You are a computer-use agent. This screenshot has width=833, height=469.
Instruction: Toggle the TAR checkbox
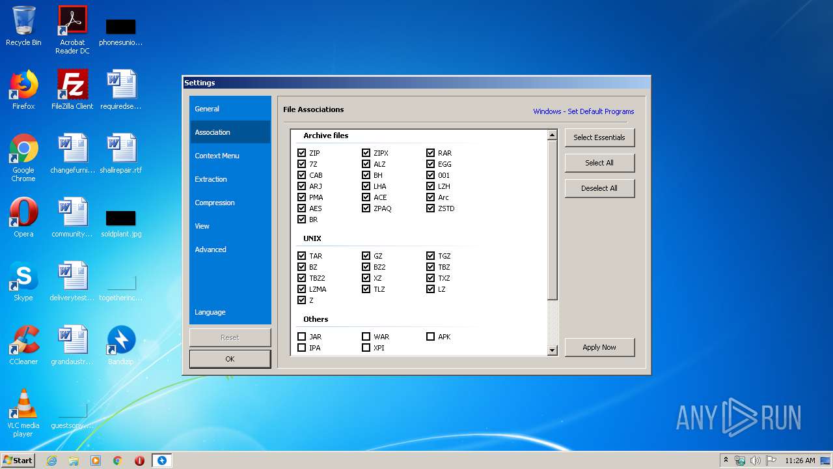point(301,256)
